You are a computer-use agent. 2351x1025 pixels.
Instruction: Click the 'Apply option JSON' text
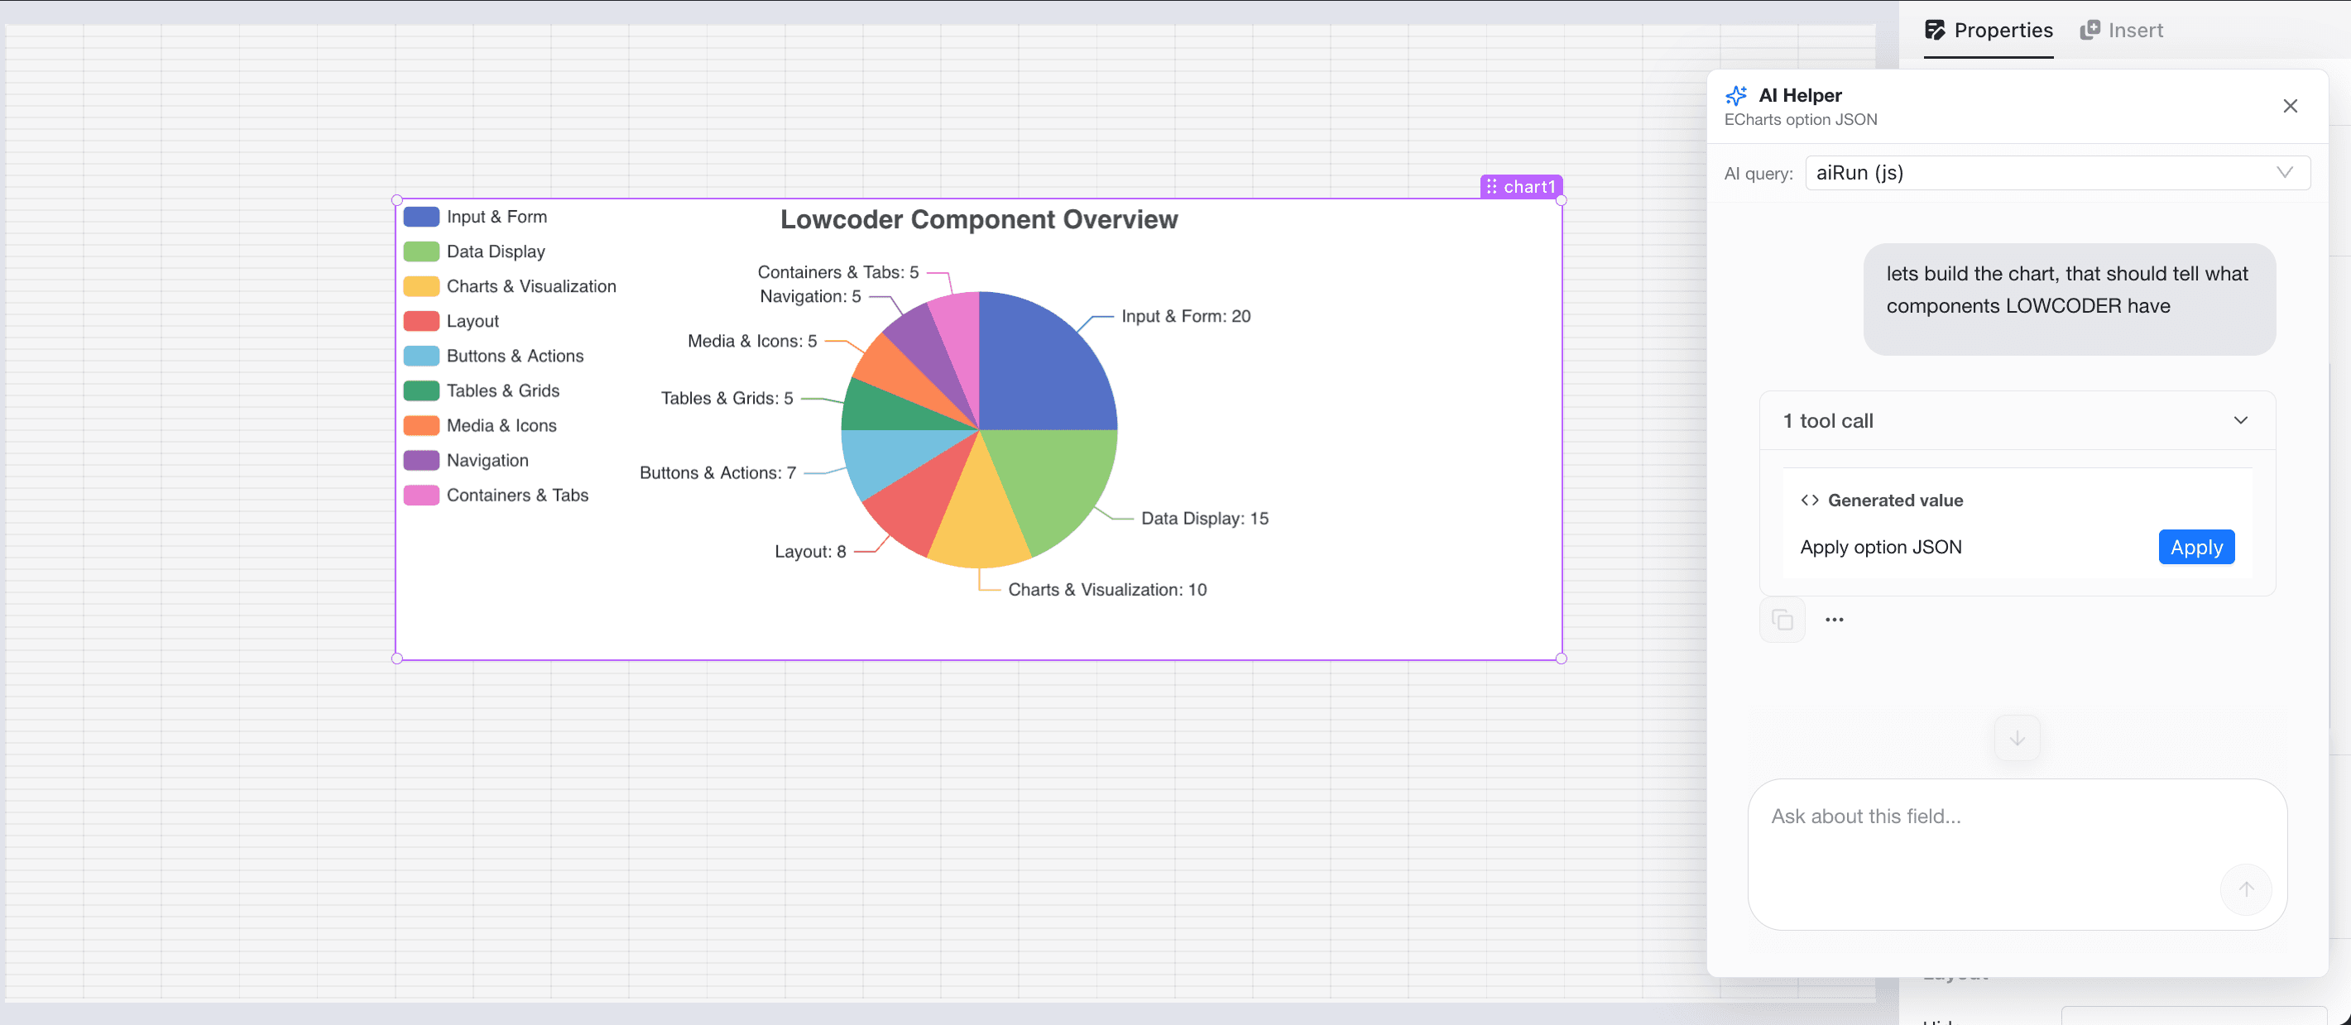(1880, 547)
